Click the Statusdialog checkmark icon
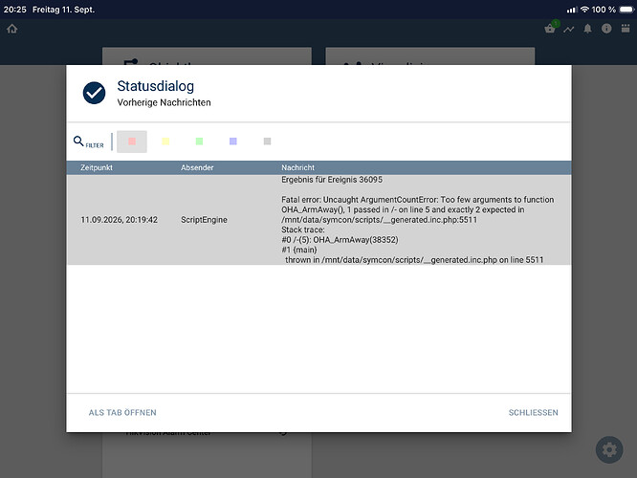Screen dimensions: 637x478 (95, 93)
